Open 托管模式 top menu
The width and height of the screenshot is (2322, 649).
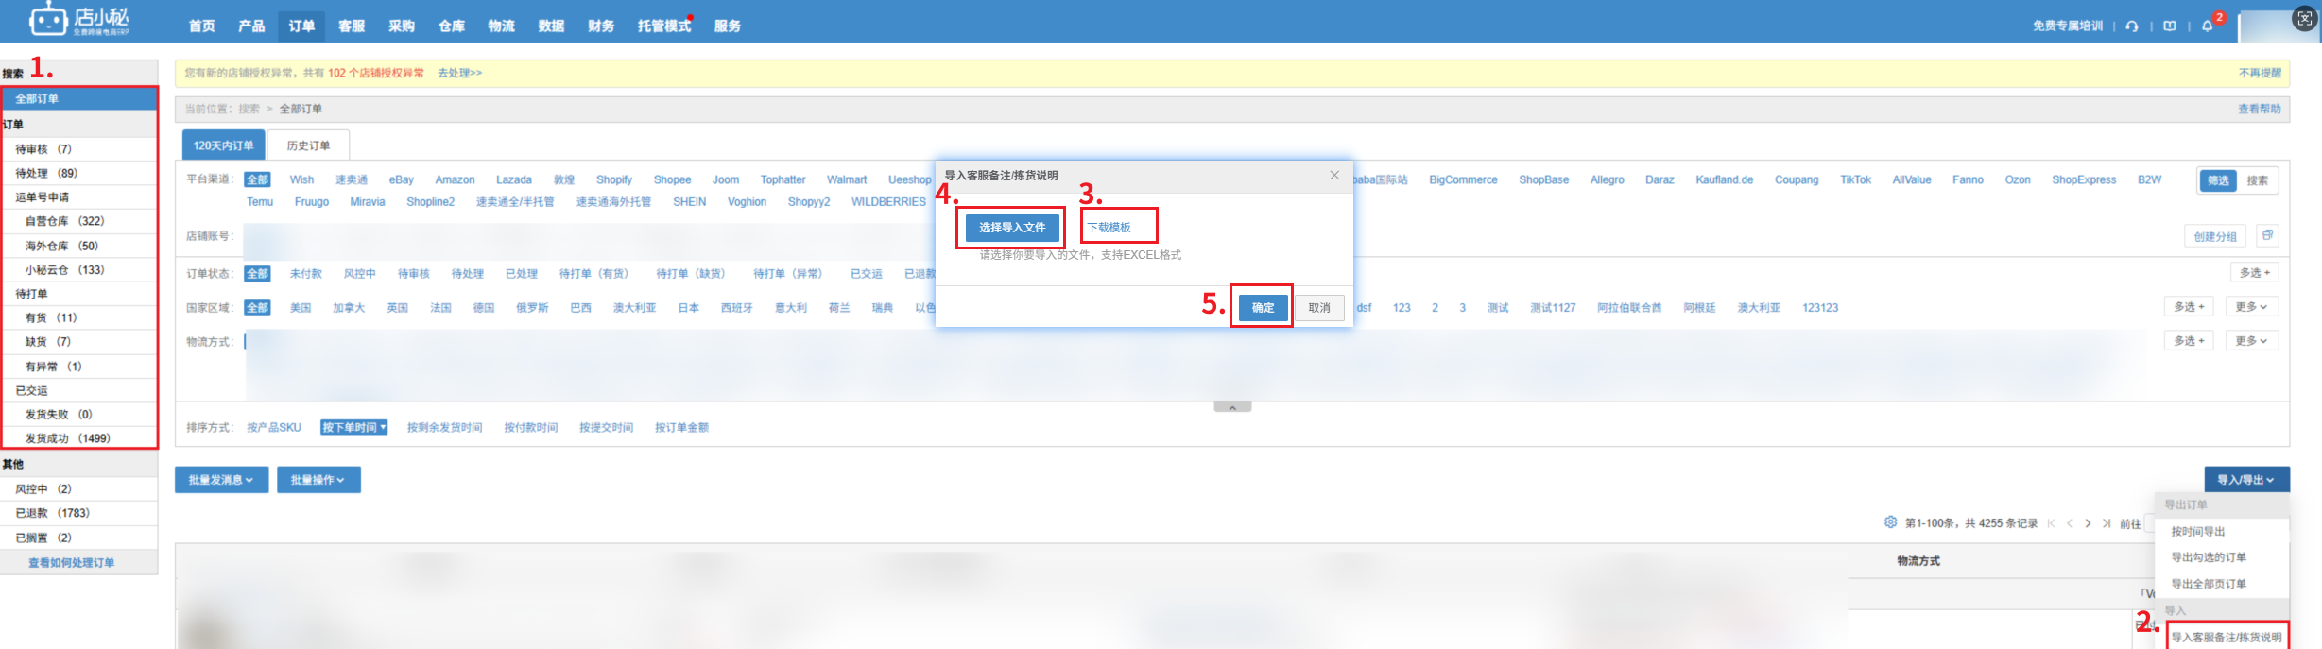(x=664, y=26)
